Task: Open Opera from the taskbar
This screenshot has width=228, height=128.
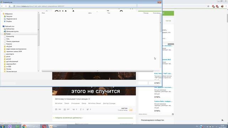Action: point(44,126)
